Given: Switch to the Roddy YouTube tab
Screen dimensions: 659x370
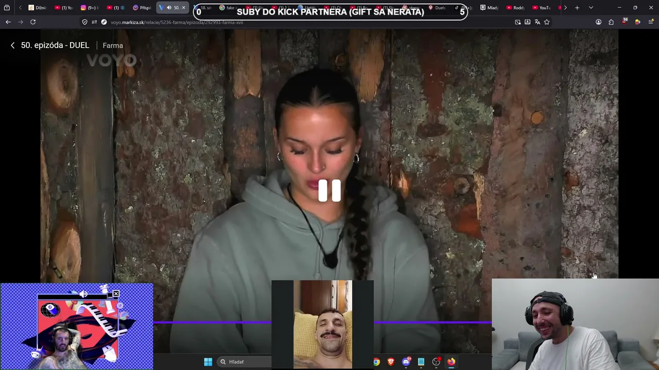Looking at the screenshot, I should 515,8.
